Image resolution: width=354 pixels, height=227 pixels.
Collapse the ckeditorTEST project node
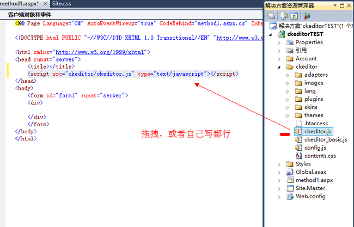(271, 34)
